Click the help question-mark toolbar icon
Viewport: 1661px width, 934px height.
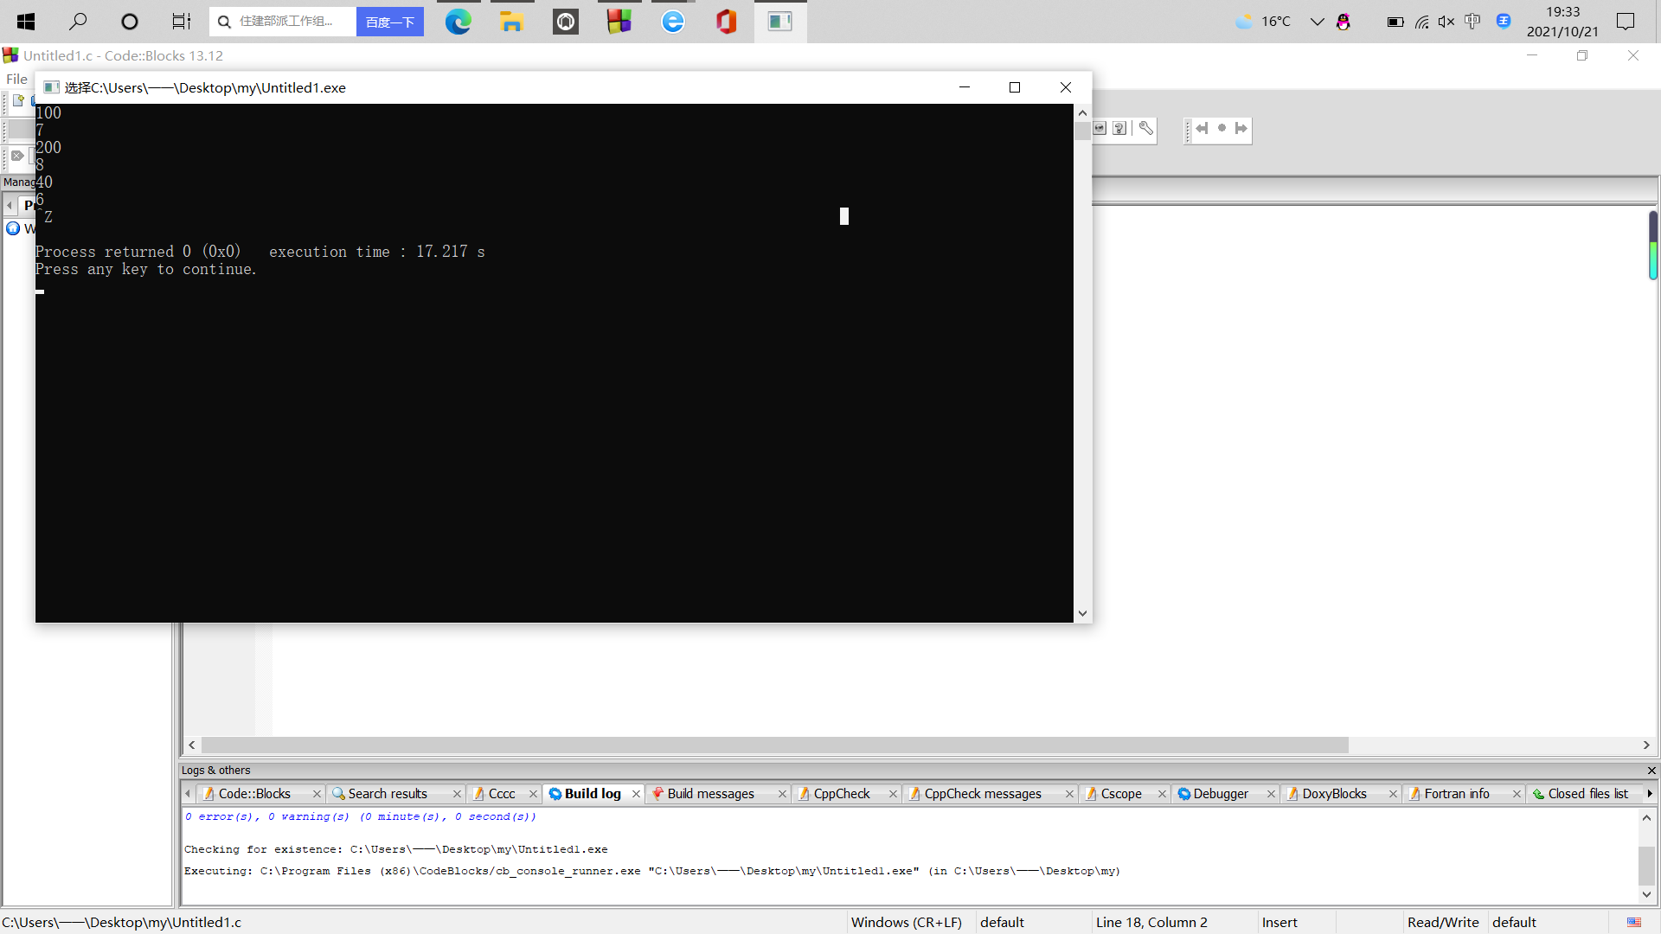(1119, 128)
